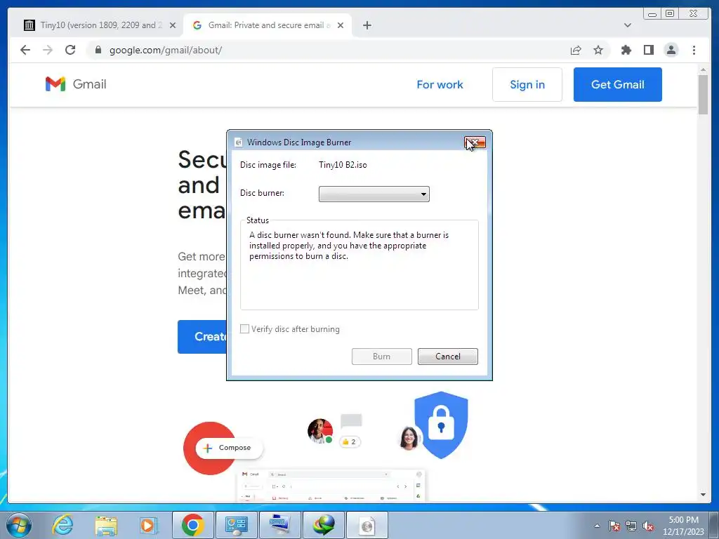This screenshot has height=539, width=719.
Task: Go back in Chrome
Action: 25,50
